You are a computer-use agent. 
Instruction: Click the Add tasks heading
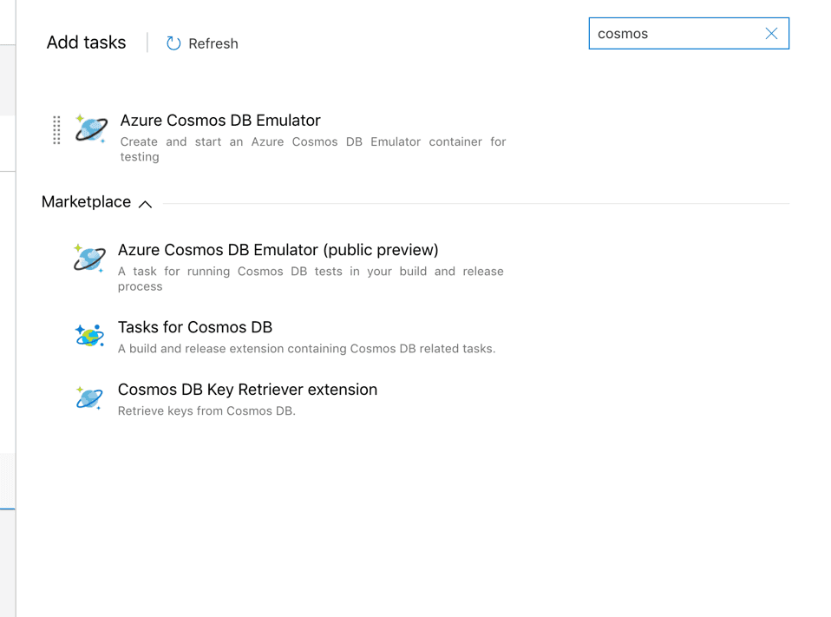[x=87, y=43]
